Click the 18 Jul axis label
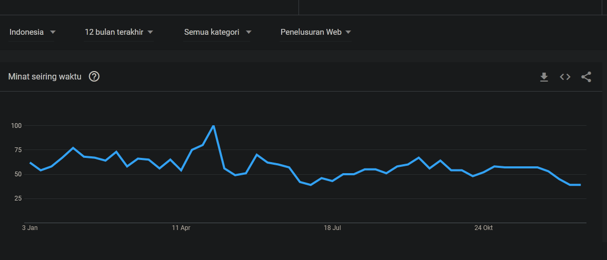The image size is (607, 260). [x=332, y=228]
